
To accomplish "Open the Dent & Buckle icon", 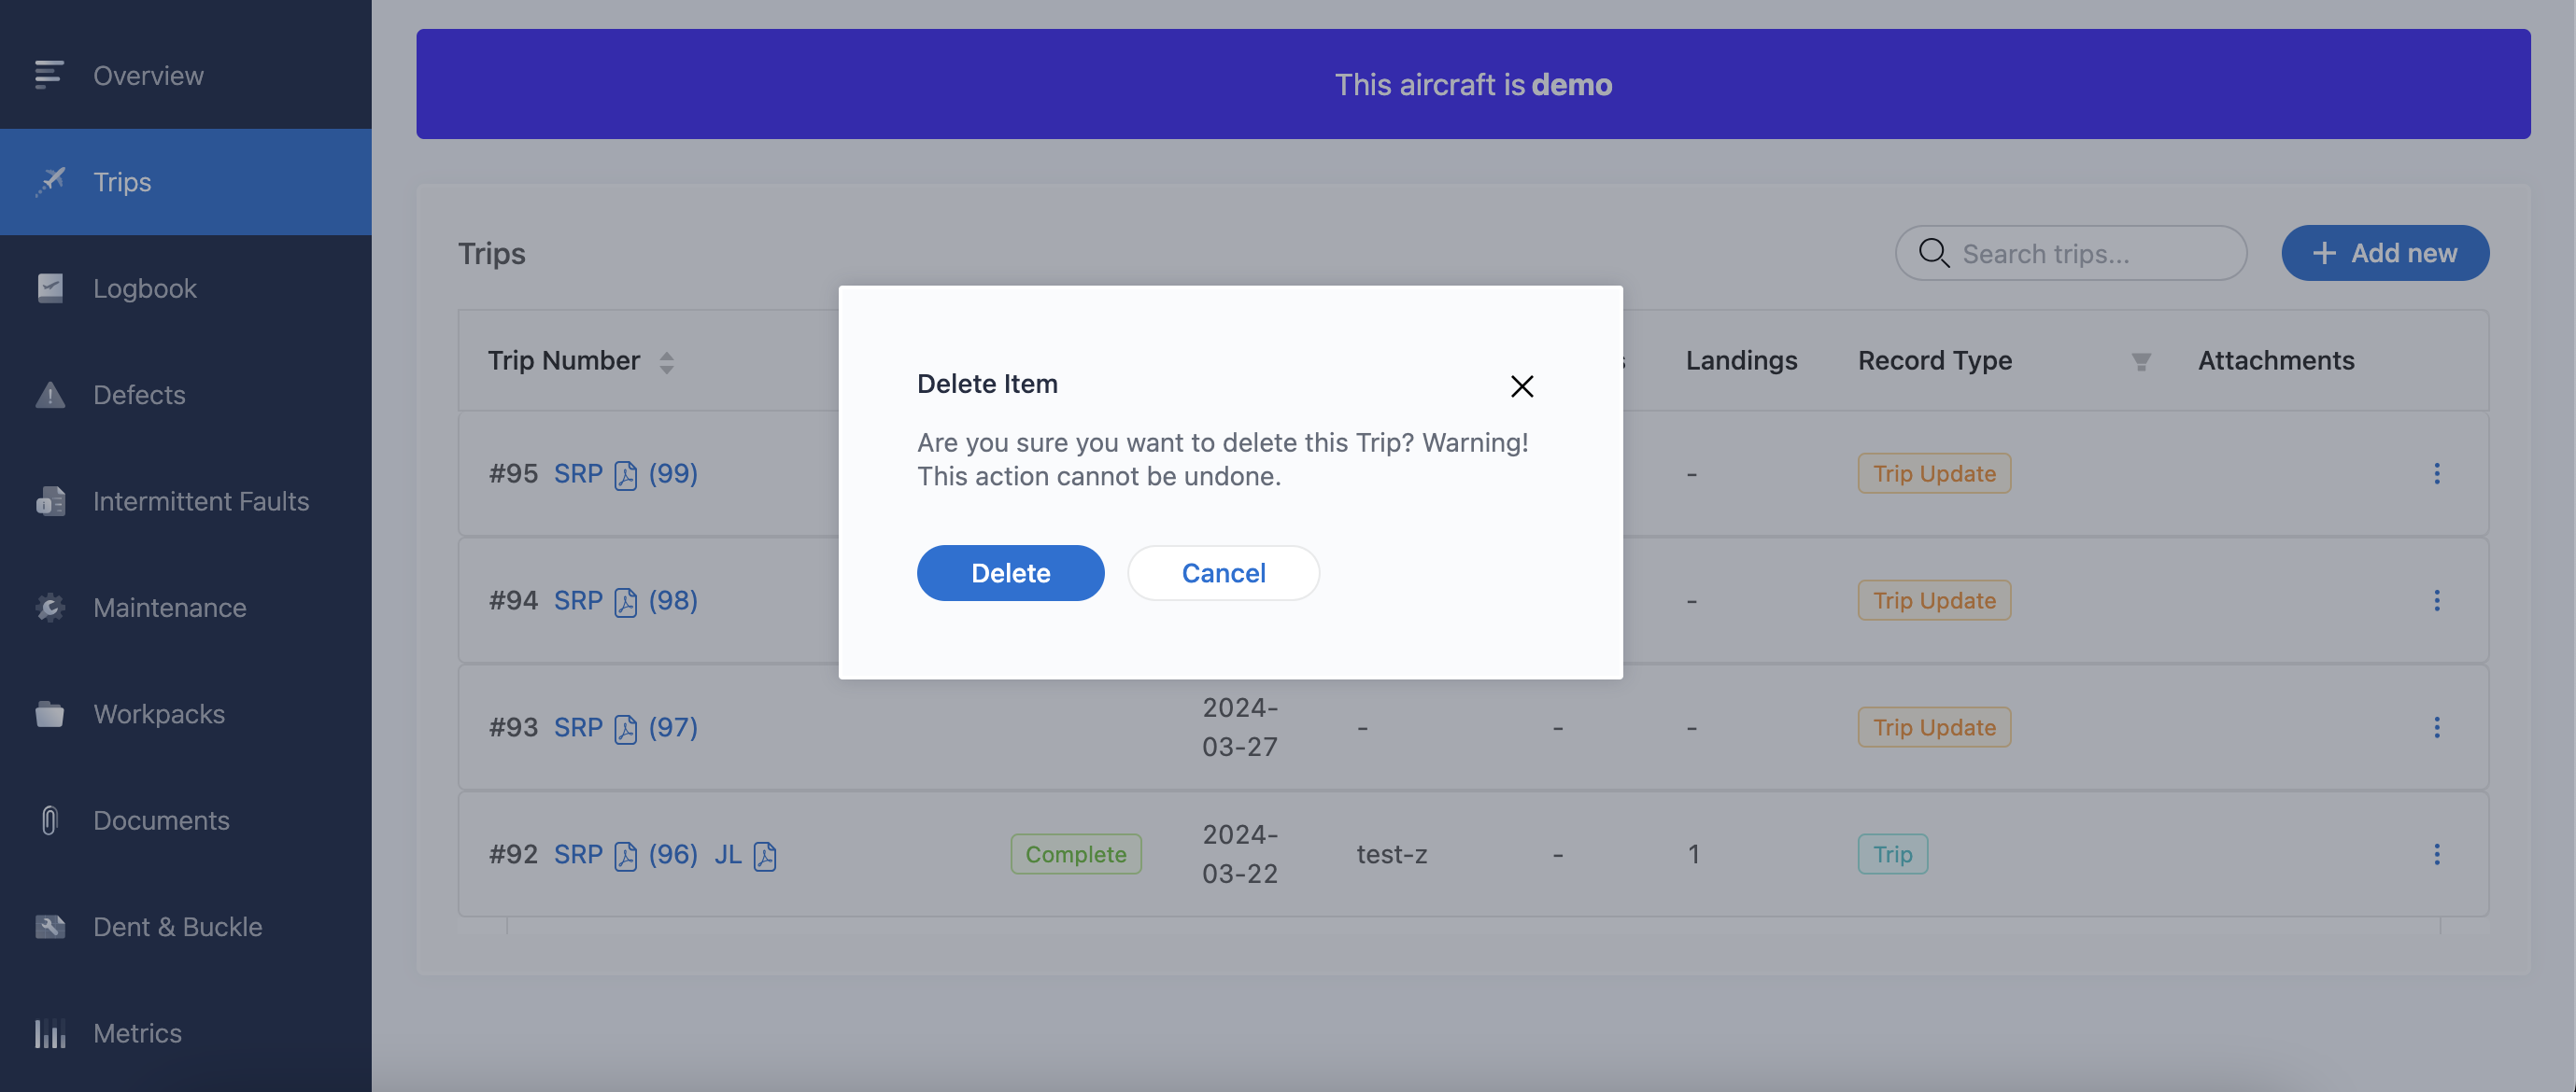I will tap(49, 926).
